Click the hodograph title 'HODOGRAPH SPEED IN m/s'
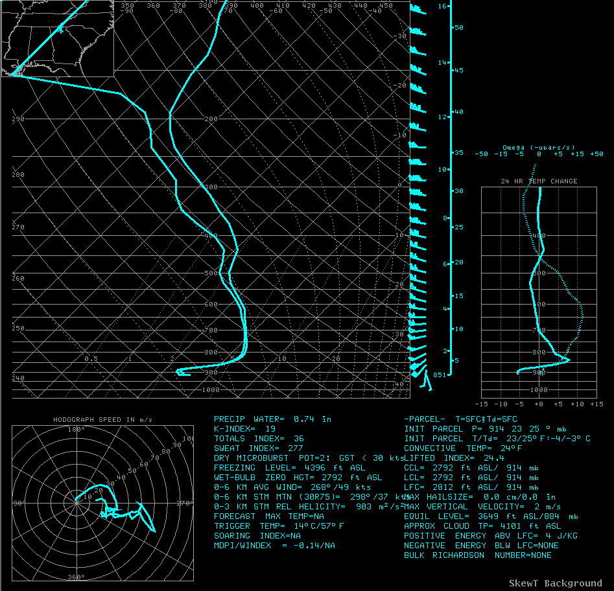614x591 pixels. point(102,419)
